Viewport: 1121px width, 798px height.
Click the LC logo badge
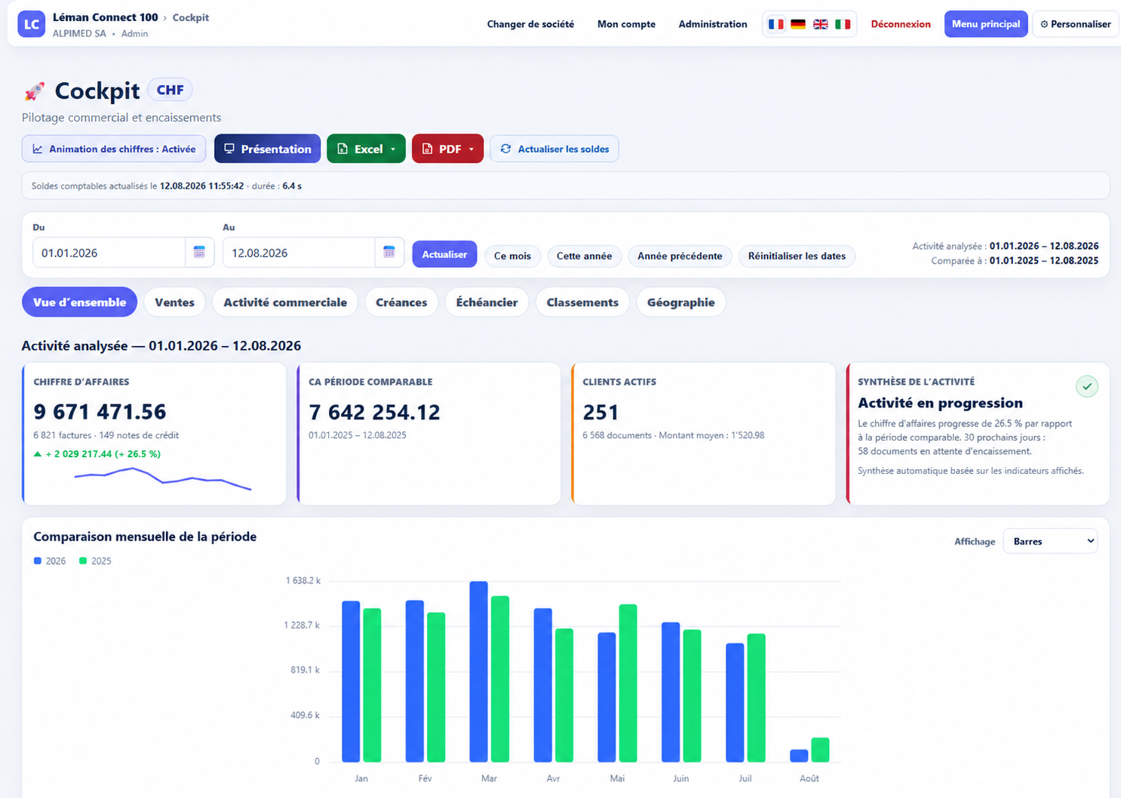(32, 24)
